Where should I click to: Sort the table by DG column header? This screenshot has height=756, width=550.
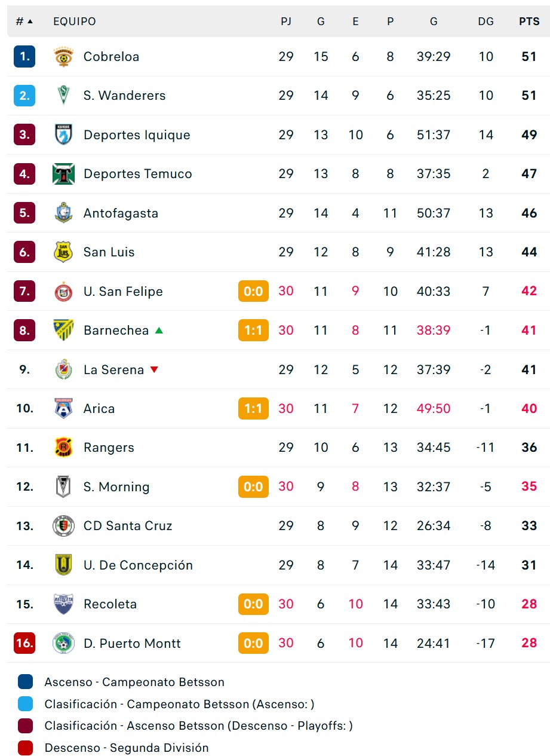pos(486,22)
